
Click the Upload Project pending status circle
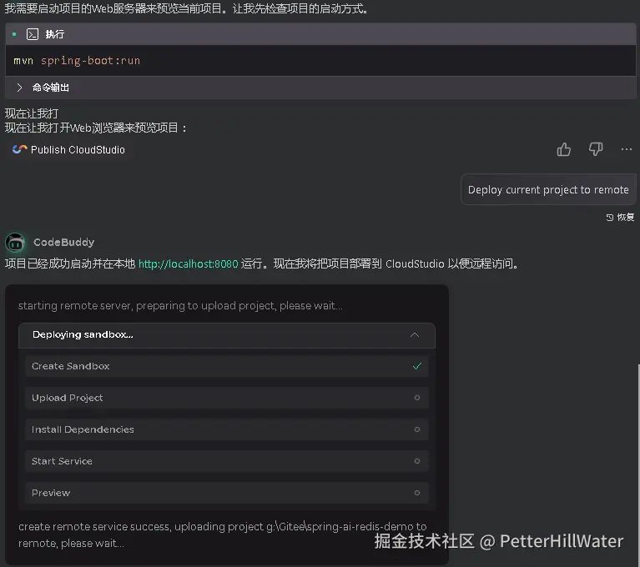pos(417,398)
